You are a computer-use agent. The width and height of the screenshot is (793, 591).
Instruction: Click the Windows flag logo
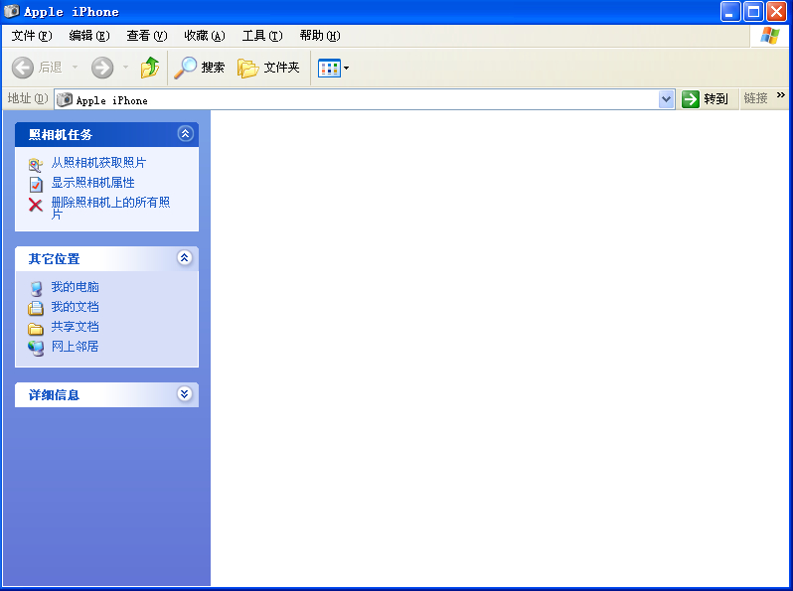[x=770, y=36]
